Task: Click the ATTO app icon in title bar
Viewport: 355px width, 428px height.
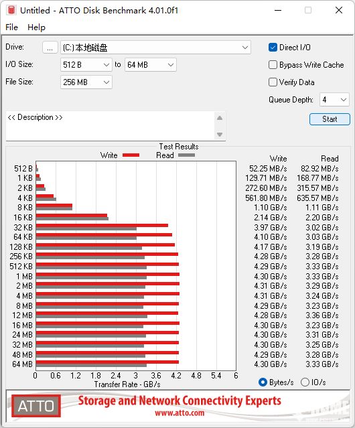Action: (x=11, y=10)
